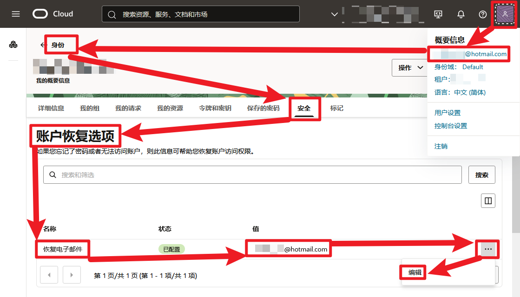Open the 操作 dropdown button
This screenshot has height=297, width=520.
coord(410,68)
